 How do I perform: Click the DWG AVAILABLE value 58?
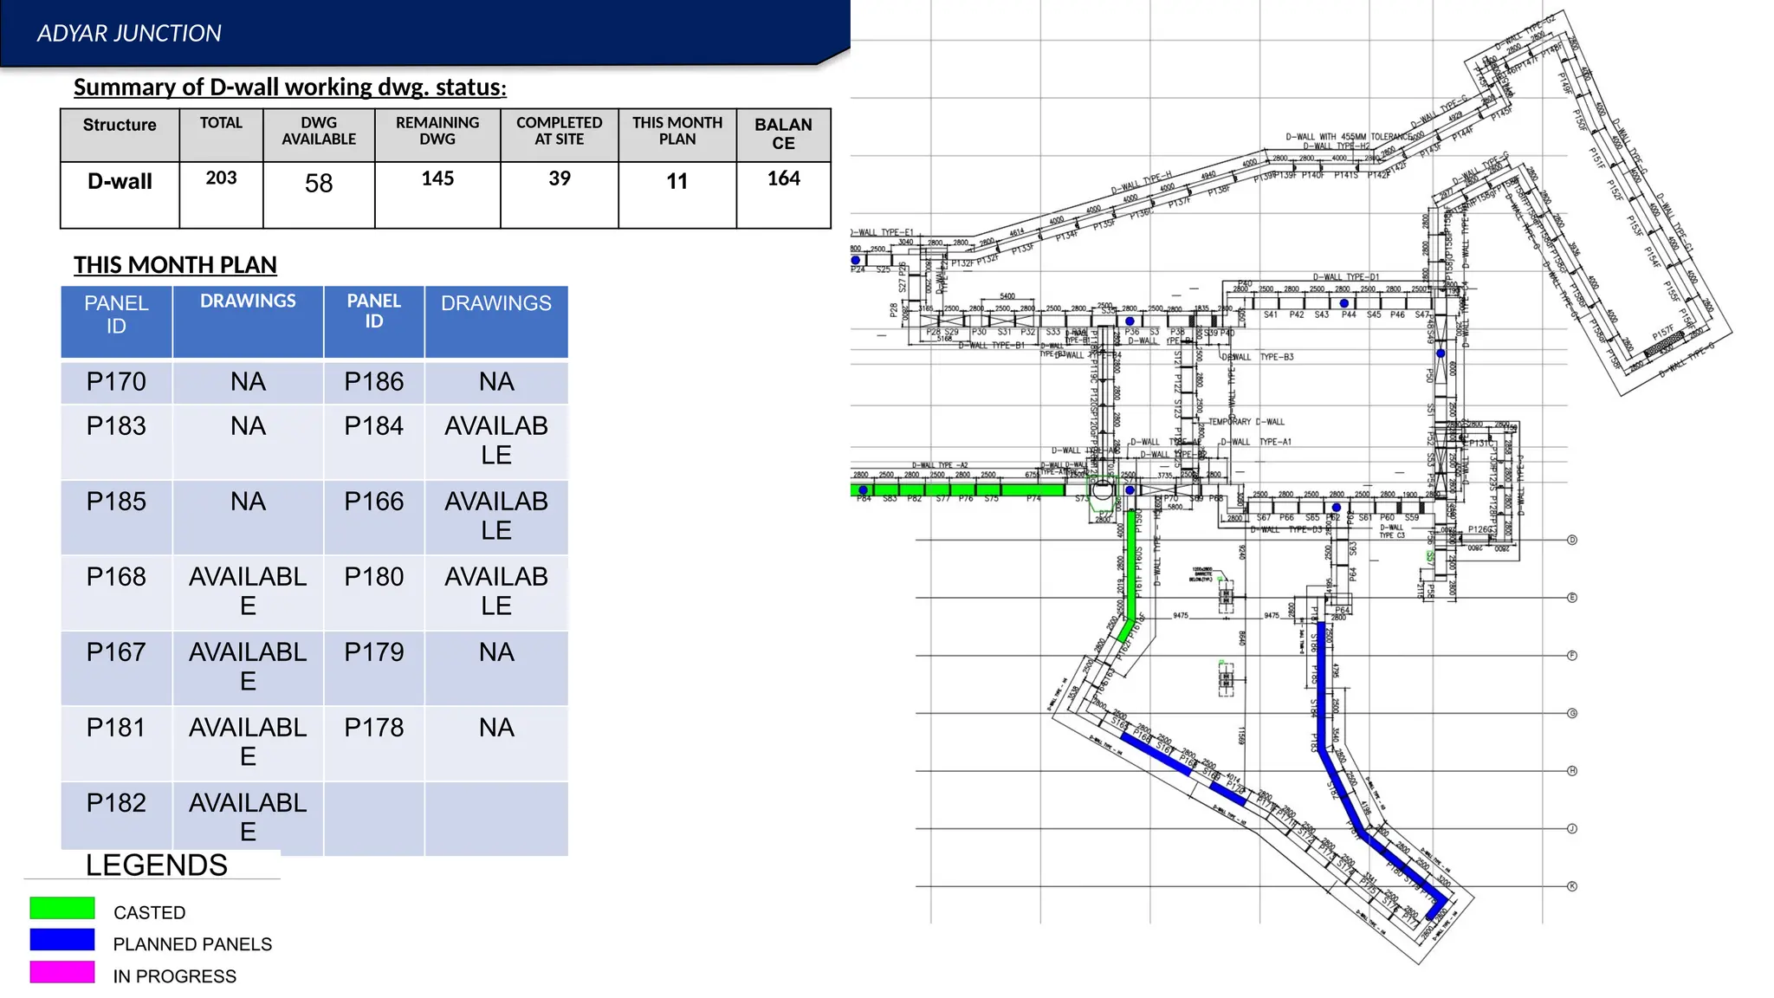coord(319,183)
